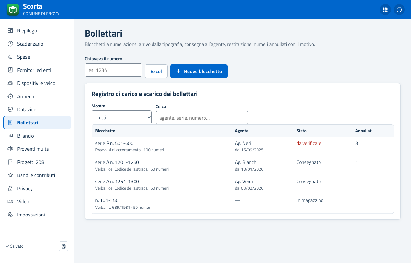Focus the 'Chi aveva il numero' input field
Screen dimensions: 411x263
[113, 70]
